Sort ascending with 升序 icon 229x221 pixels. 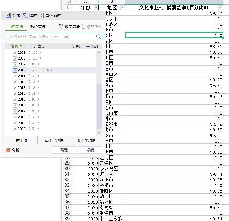pos(9,15)
